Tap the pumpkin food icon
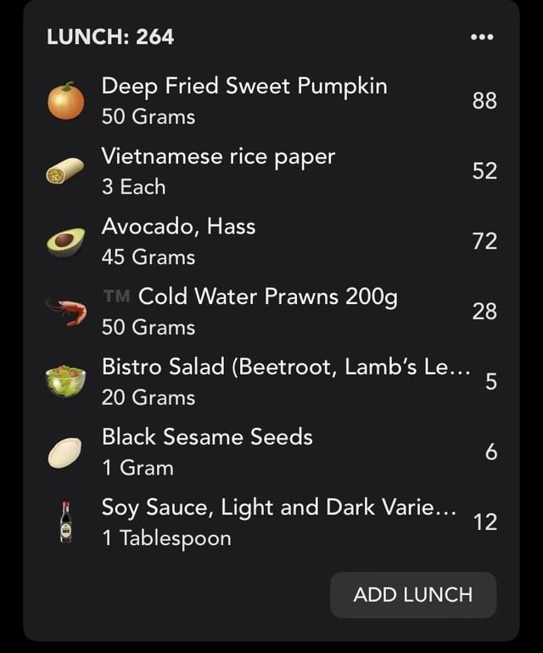Screen dimensions: 543x653 pyautogui.click(x=65, y=101)
